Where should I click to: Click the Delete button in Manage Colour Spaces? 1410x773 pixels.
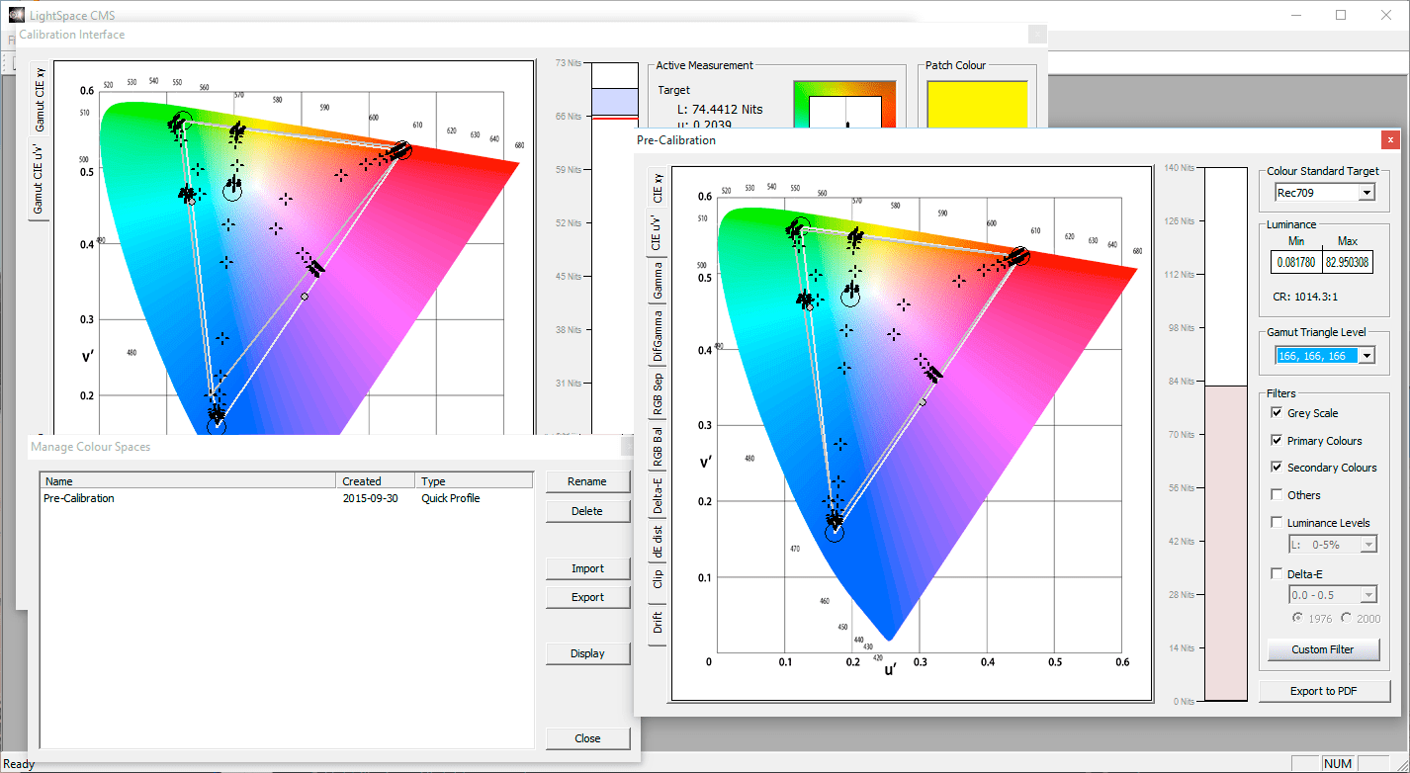(587, 511)
